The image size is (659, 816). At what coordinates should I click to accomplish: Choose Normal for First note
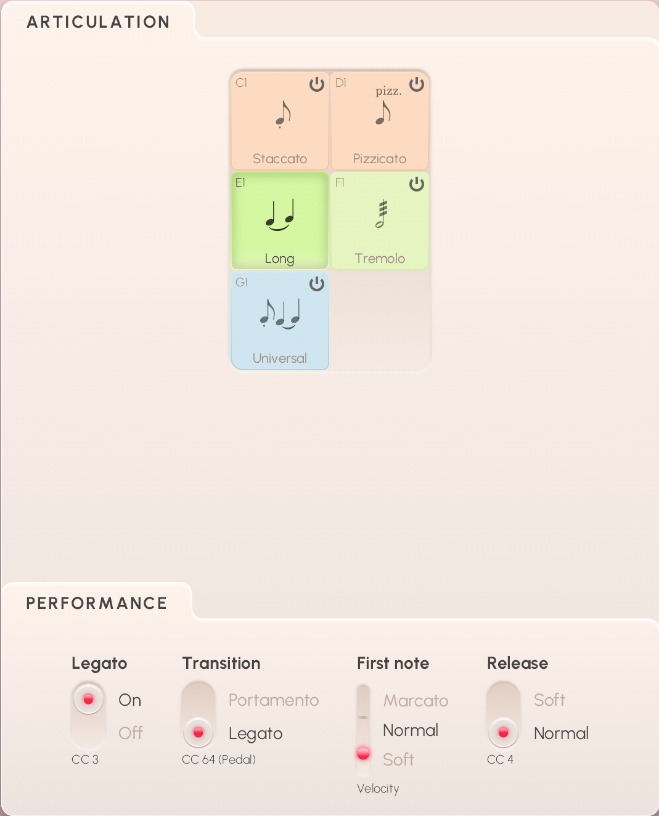click(411, 730)
